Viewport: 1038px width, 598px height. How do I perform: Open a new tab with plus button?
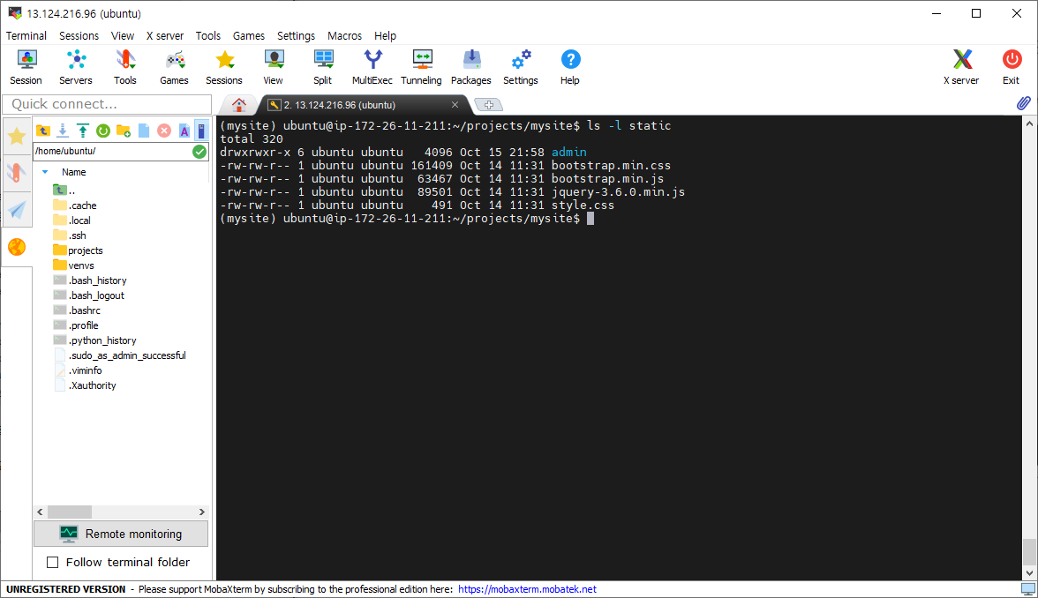pyautogui.click(x=489, y=105)
